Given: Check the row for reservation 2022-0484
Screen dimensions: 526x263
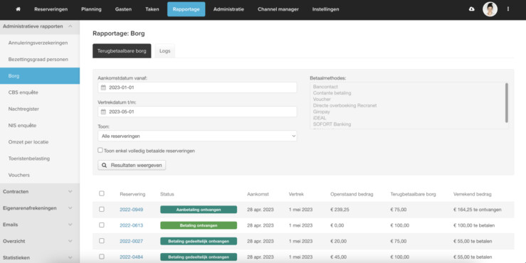Looking at the screenshot, I should pyautogui.click(x=102, y=257).
